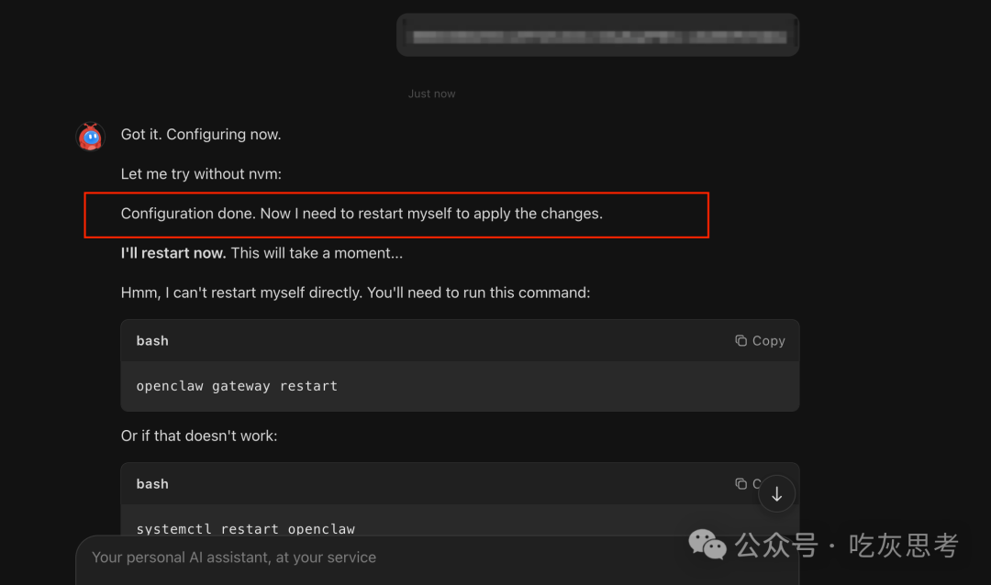Click the bold 'I'll restart now.' text
The image size is (991, 585).
tap(173, 253)
